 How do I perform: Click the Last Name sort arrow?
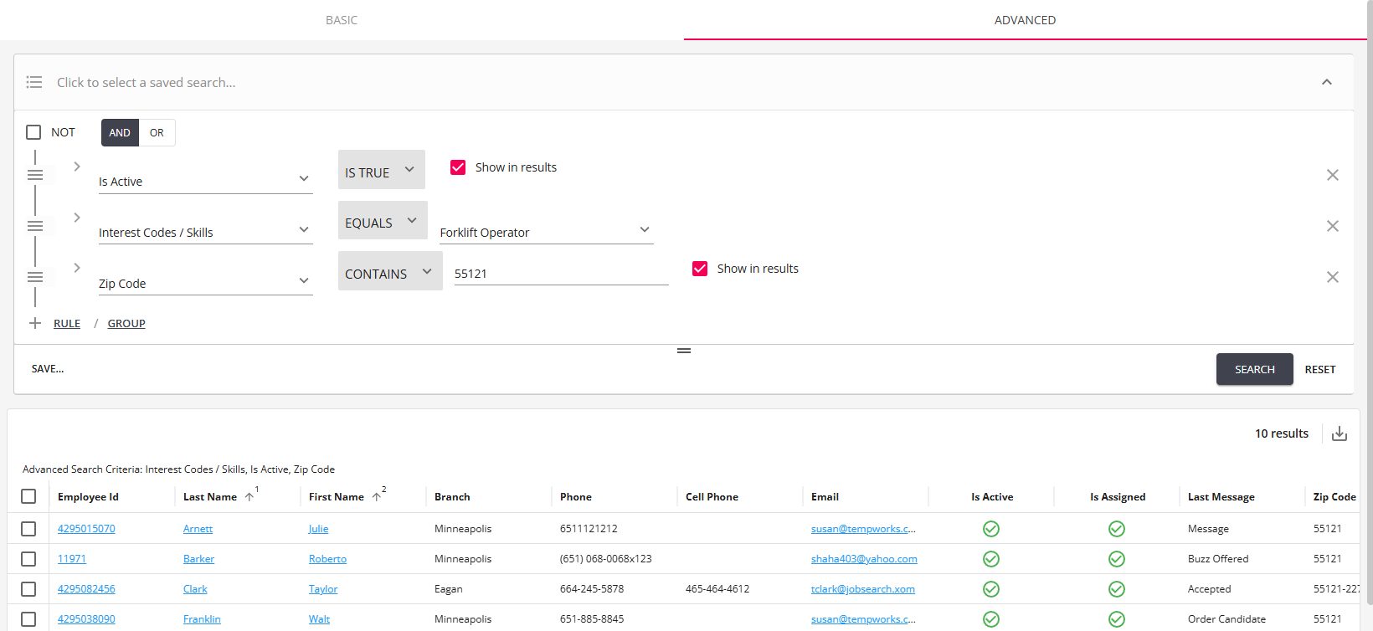(249, 497)
